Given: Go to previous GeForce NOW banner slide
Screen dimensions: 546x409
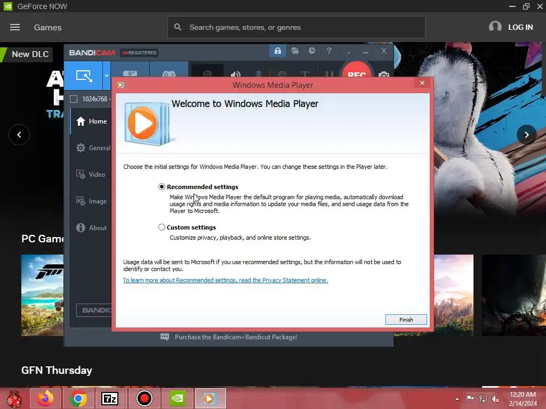Looking at the screenshot, I should tap(19, 135).
